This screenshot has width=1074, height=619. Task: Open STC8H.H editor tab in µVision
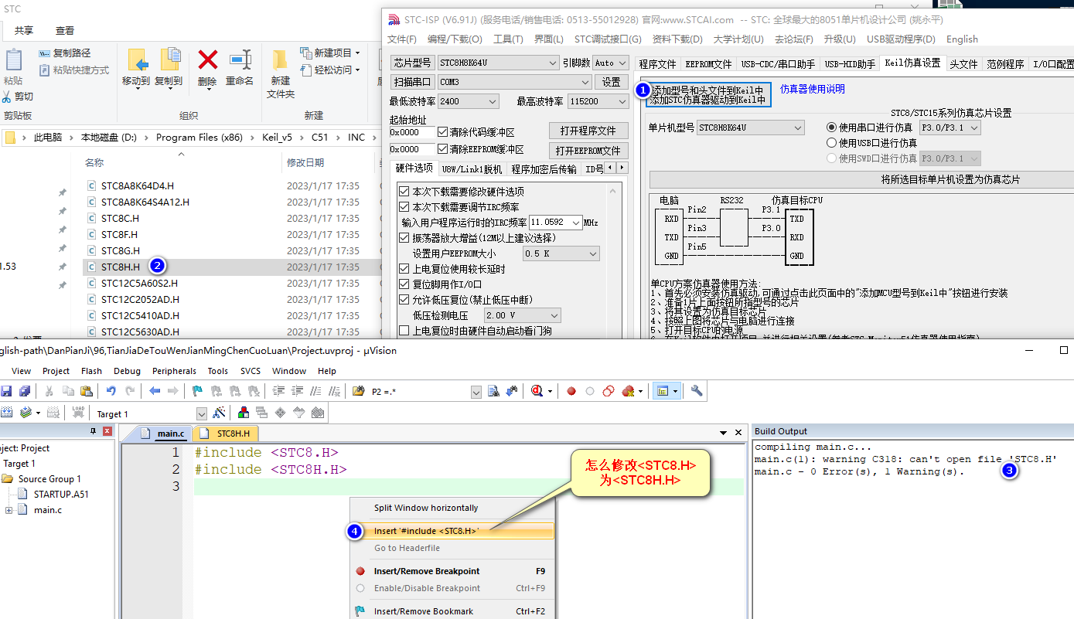226,434
